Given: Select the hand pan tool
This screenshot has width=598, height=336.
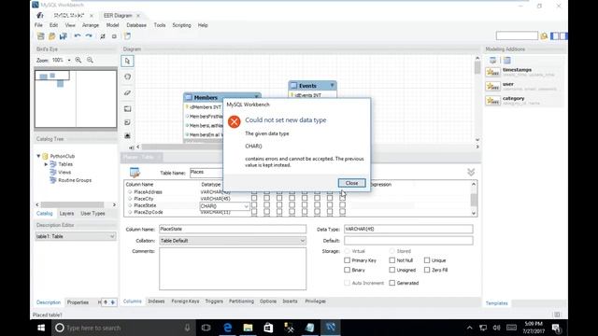Looking at the screenshot, I should [x=127, y=77].
